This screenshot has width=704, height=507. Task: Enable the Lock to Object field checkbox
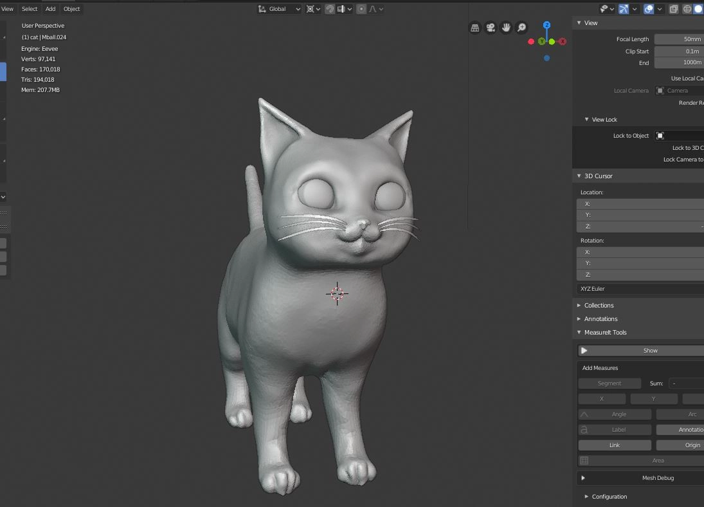pyautogui.click(x=660, y=136)
